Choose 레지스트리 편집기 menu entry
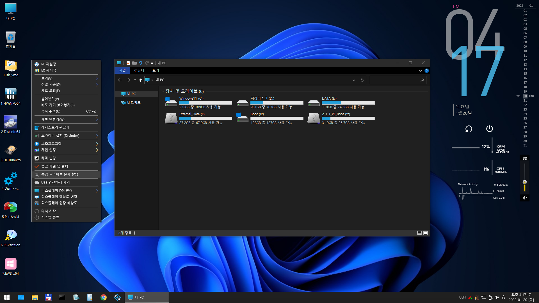This screenshot has width=539, height=303. click(66, 128)
